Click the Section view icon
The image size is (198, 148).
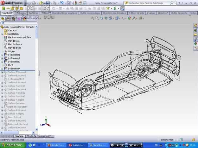(x=106, y=18)
